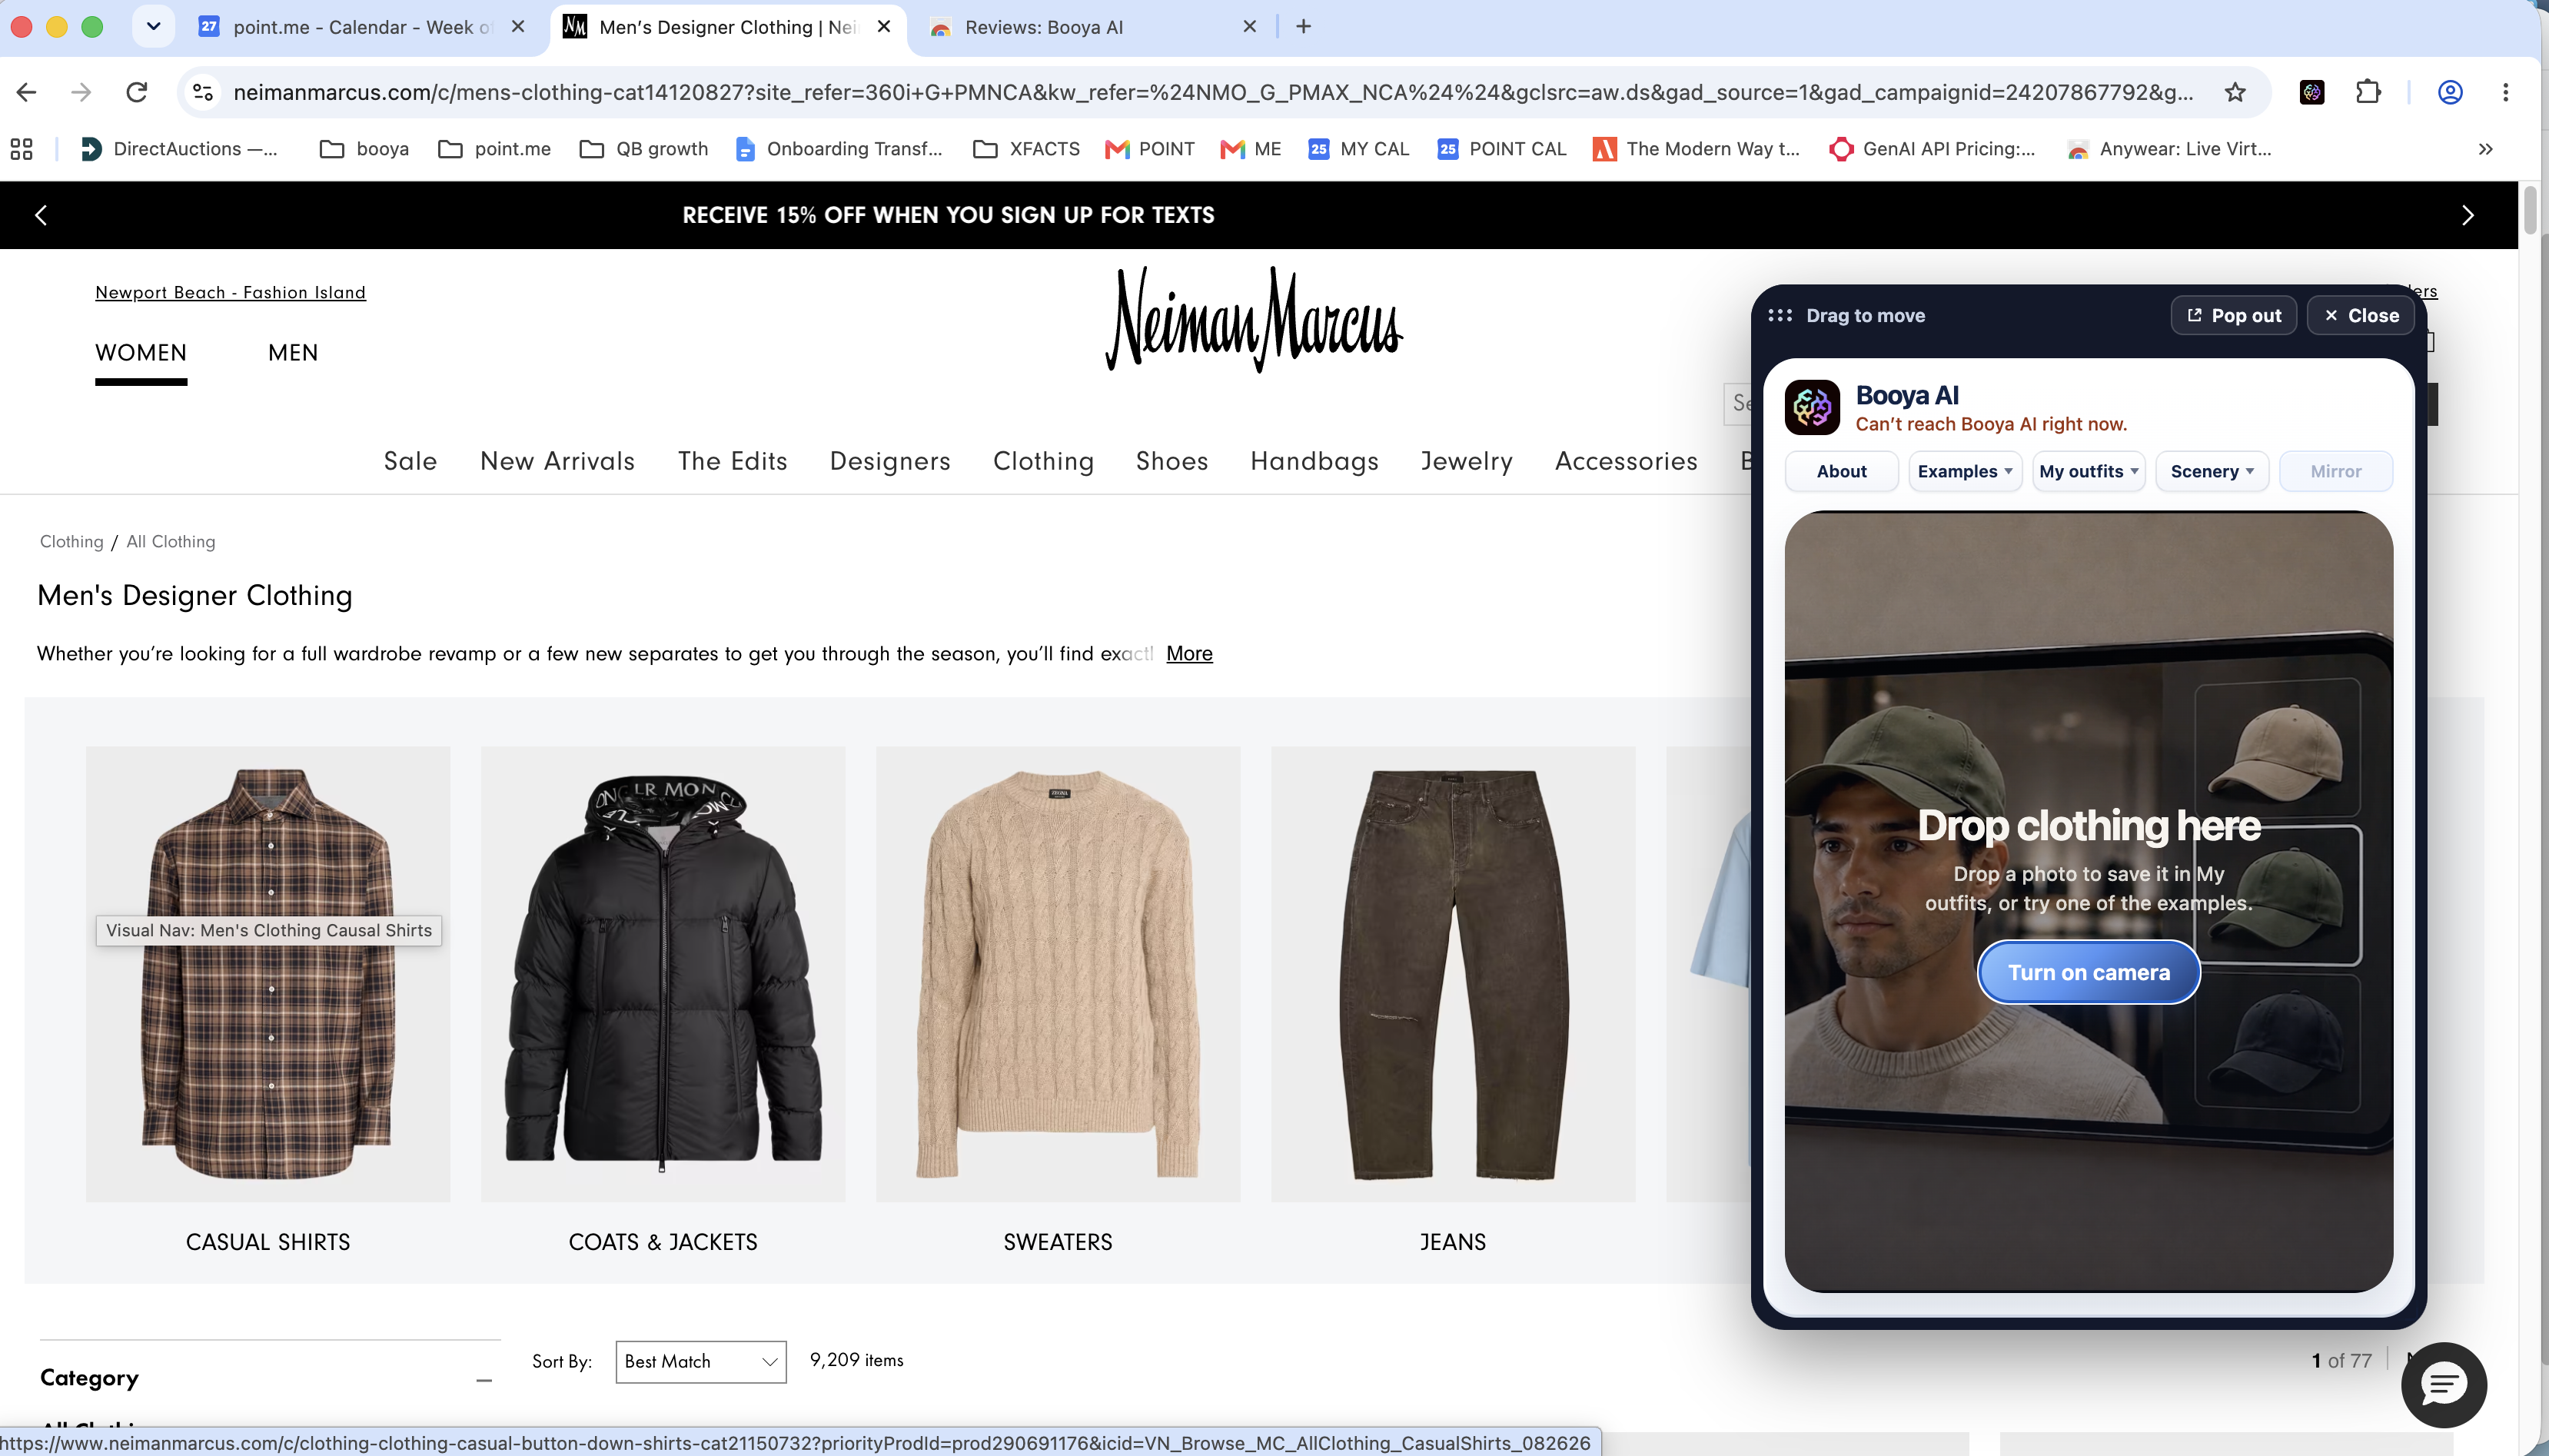Expand the Examples dropdown in Booya panel
The image size is (2549, 1456).
(x=1964, y=471)
